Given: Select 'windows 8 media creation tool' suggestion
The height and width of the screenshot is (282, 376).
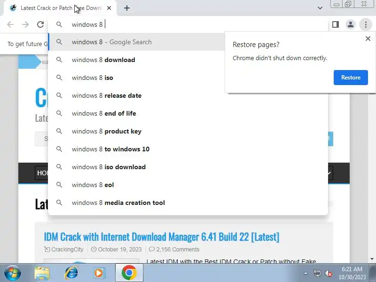Looking at the screenshot, I should (188, 203).
